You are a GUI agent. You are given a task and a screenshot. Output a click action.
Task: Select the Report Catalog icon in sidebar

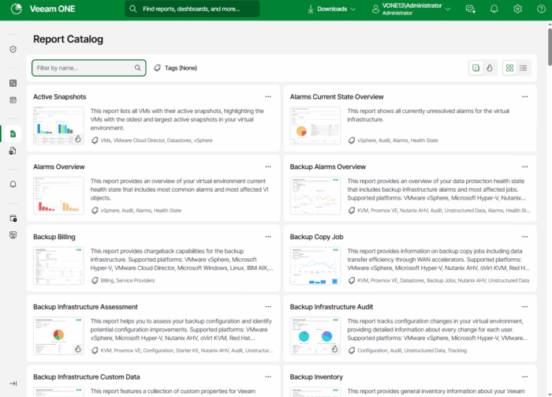(13, 134)
